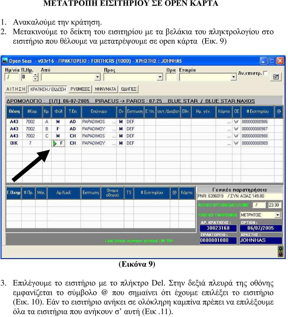This screenshot has height=317, width=288.
Task: Open the ΜΗΝΥΜΑΤΑ tab
Action: (105, 89)
